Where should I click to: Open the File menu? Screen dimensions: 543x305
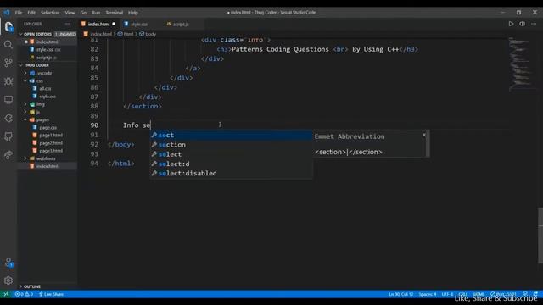click(x=19, y=13)
